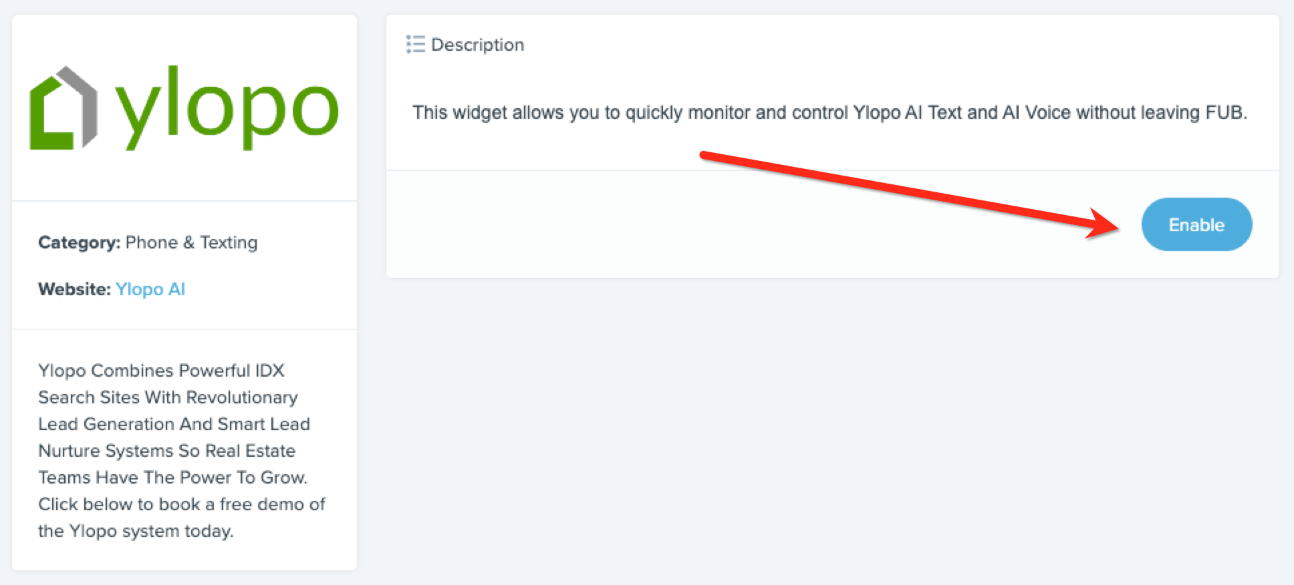Click the green Ylopo house logo icon
1294x585 pixels.
(63, 108)
